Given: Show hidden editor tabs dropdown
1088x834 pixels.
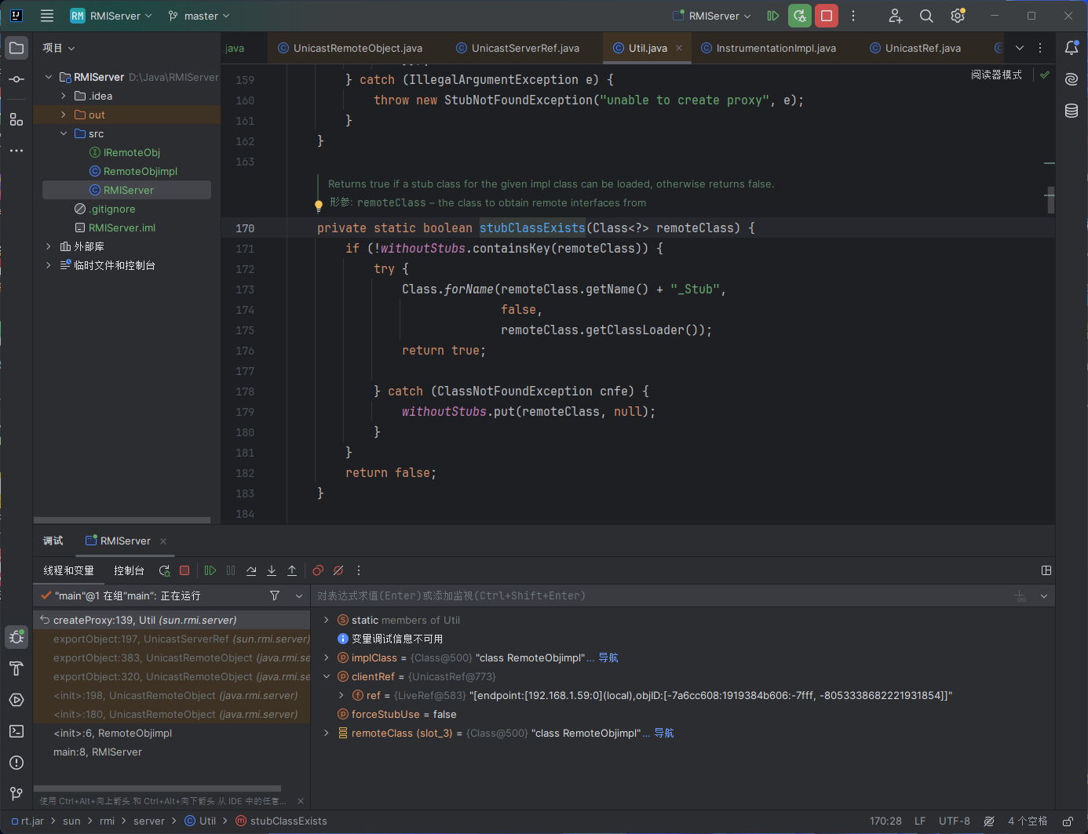Looking at the screenshot, I should 1020,48.
